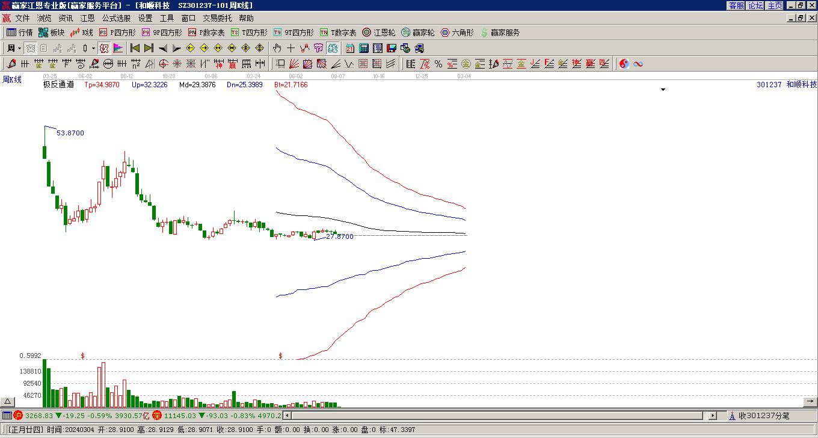Select the hand pan tool
The width and height of the screenshot is (818, 438).
tap(277, 48)
